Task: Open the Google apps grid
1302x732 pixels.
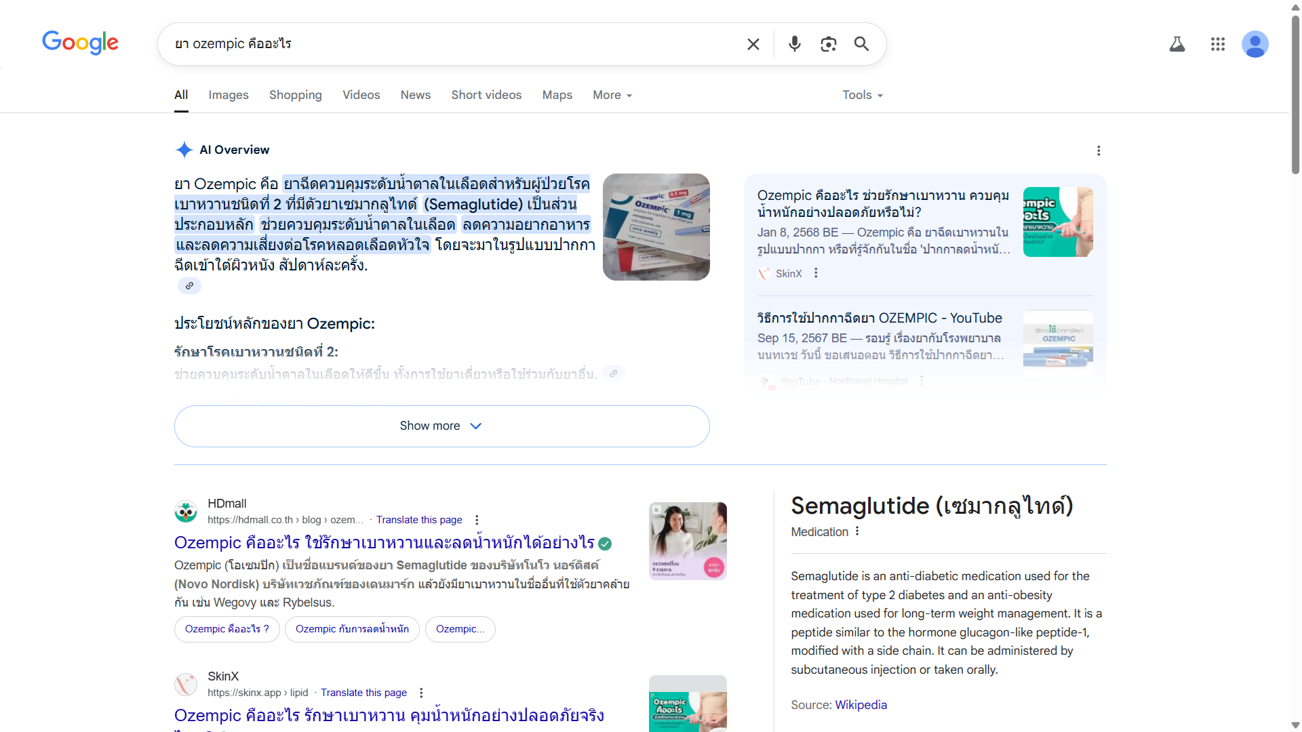Action: click(1218, 44)
